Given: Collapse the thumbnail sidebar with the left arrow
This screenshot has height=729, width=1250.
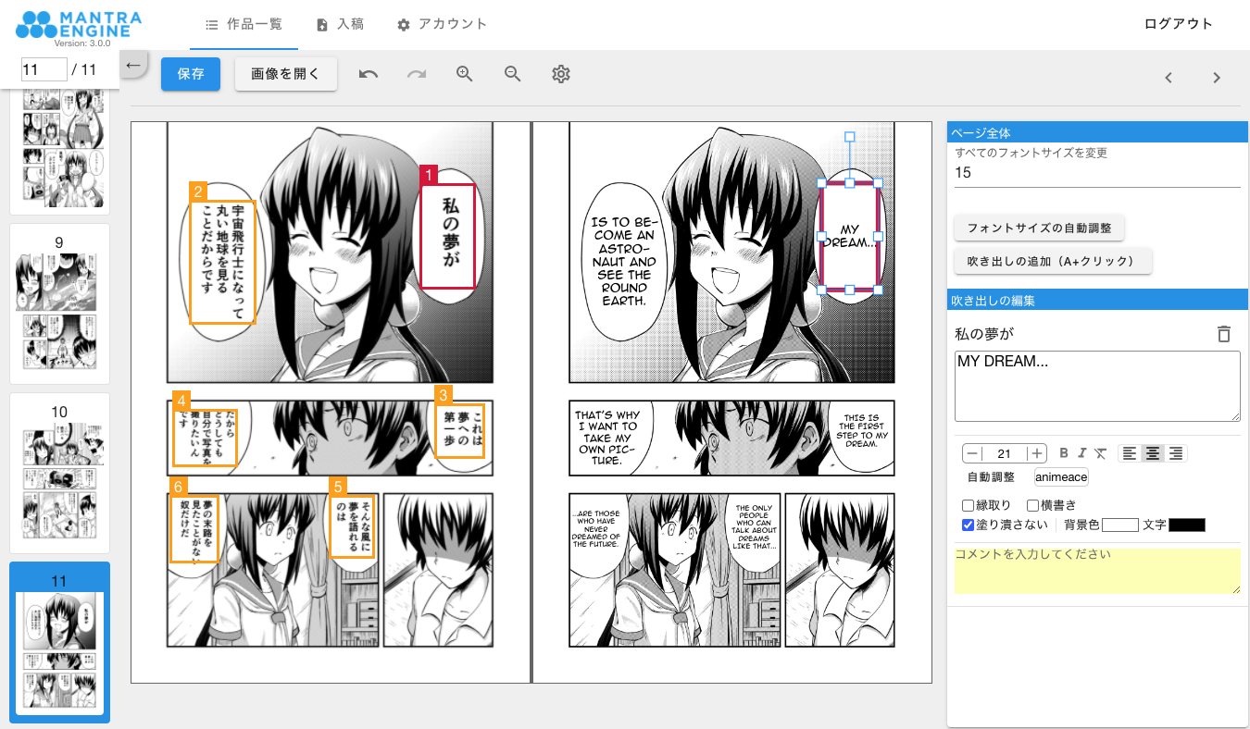Looking at the screenshot, I should tap(132, 65).
